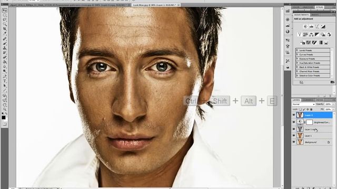Add a Brightness/Contrast adjustment
Image resolution: width=337 pixels, height=189 pixels.
(x=305, y=27)
